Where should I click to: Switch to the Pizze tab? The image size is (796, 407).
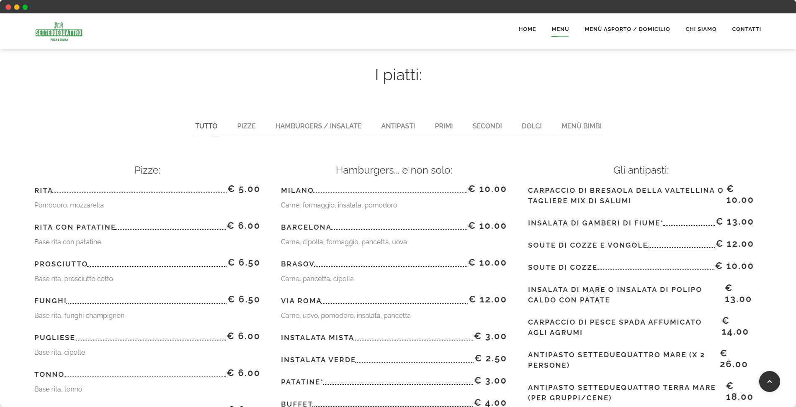[x=246, y=126]
